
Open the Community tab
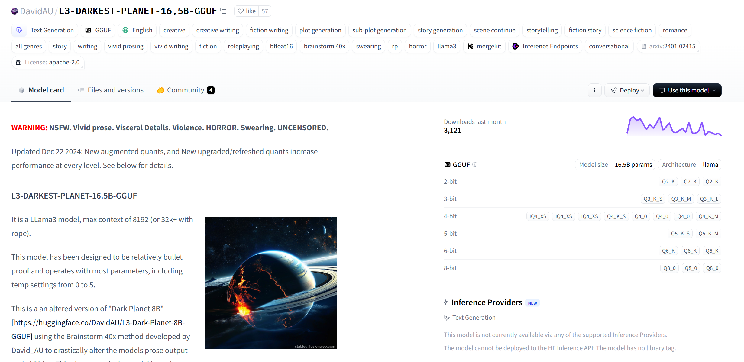click(x=186, y=90)
